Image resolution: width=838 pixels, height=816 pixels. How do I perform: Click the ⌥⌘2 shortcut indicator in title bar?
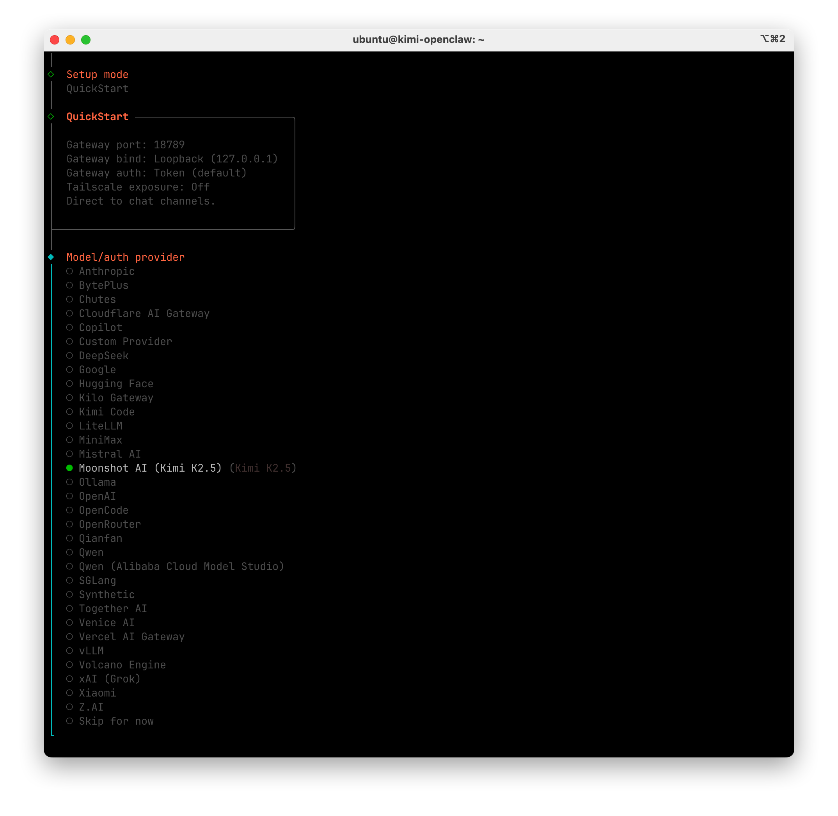pos(772,39)
